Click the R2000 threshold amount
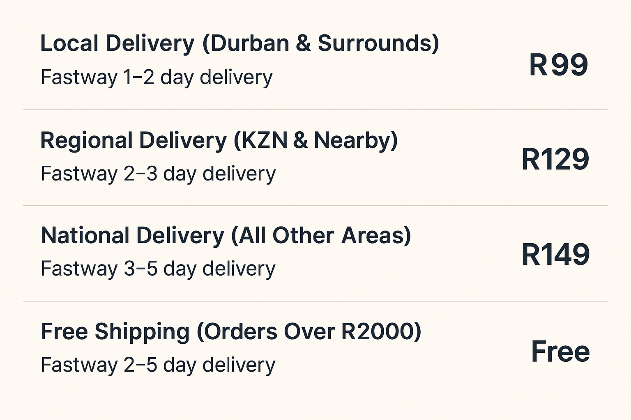 point(378,331)
